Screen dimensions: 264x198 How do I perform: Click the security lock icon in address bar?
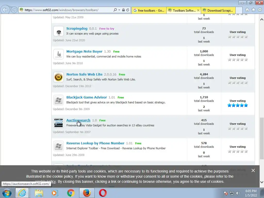pos(123,10)
